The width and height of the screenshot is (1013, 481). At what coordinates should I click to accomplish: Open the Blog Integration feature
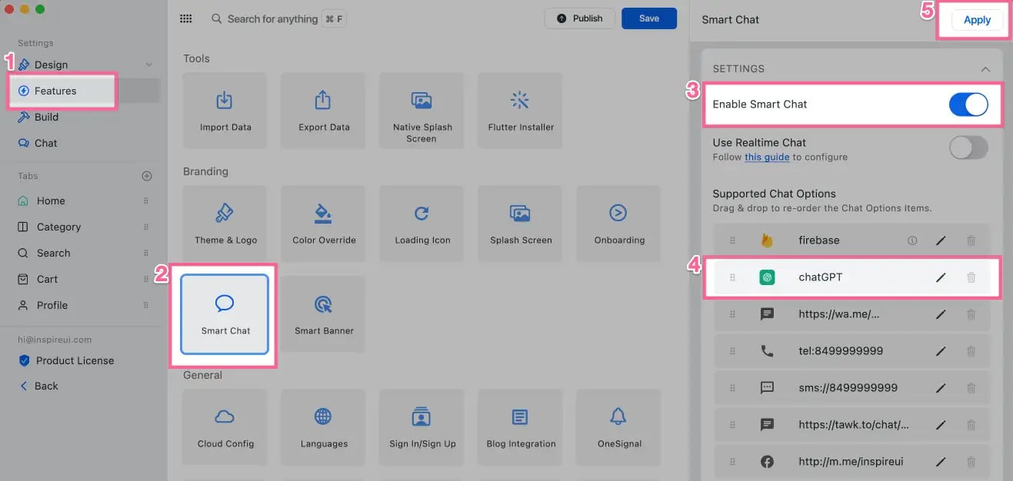[x=521, y=427]
